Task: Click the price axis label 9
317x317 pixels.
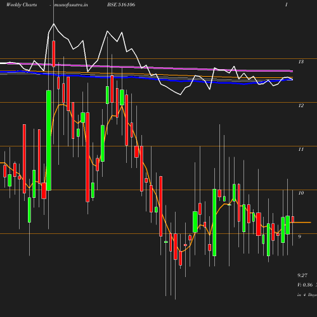Action: click(299, 236)
